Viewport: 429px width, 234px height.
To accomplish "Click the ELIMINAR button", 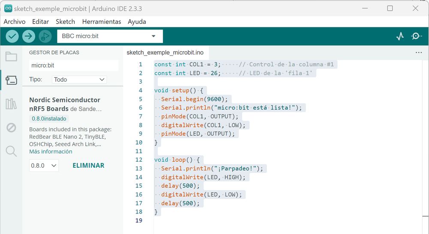I will tap(88, 166).
